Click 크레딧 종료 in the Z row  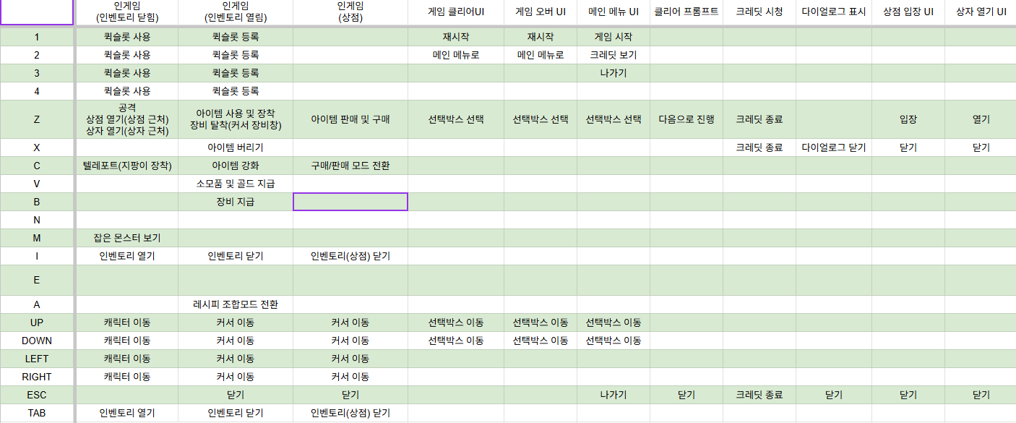[x=759, y=119]
